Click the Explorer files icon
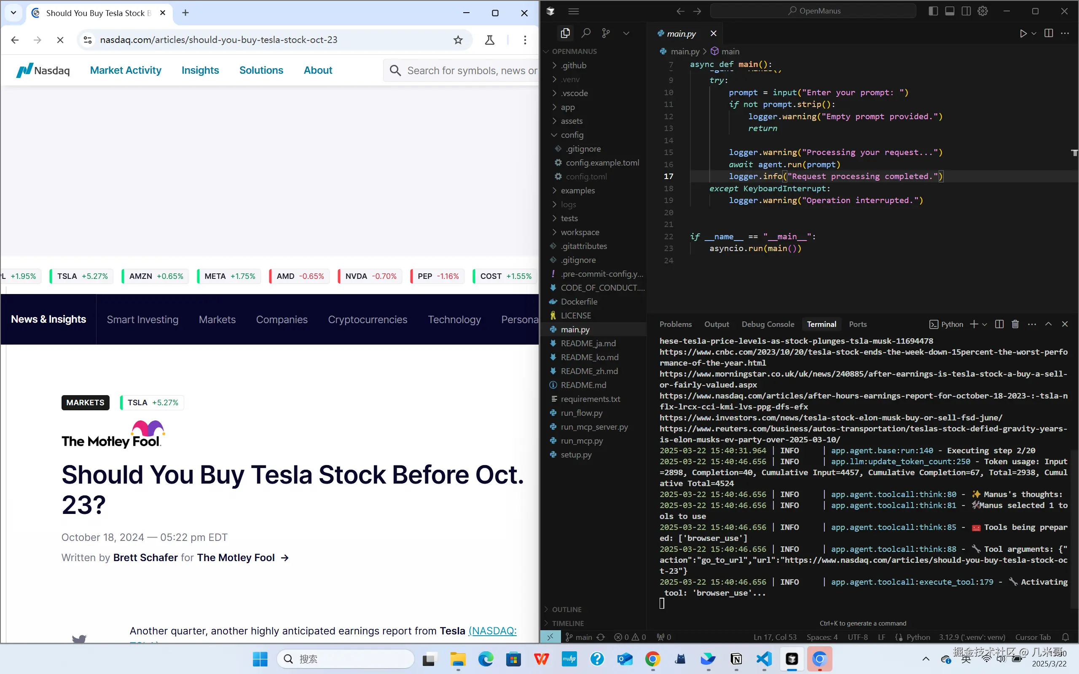 tap(565, 33)
